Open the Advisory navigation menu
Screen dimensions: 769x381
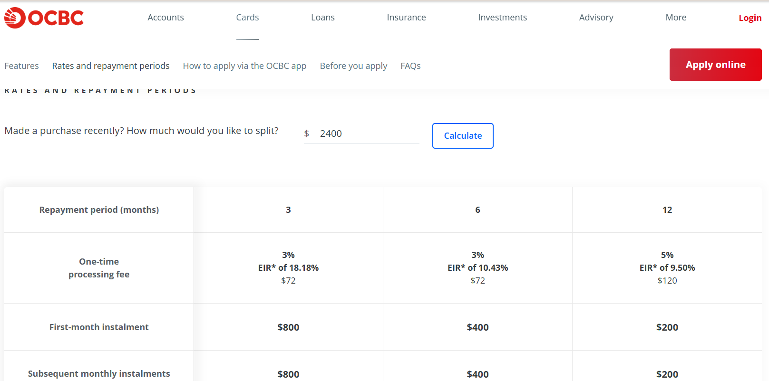[596, 18]
